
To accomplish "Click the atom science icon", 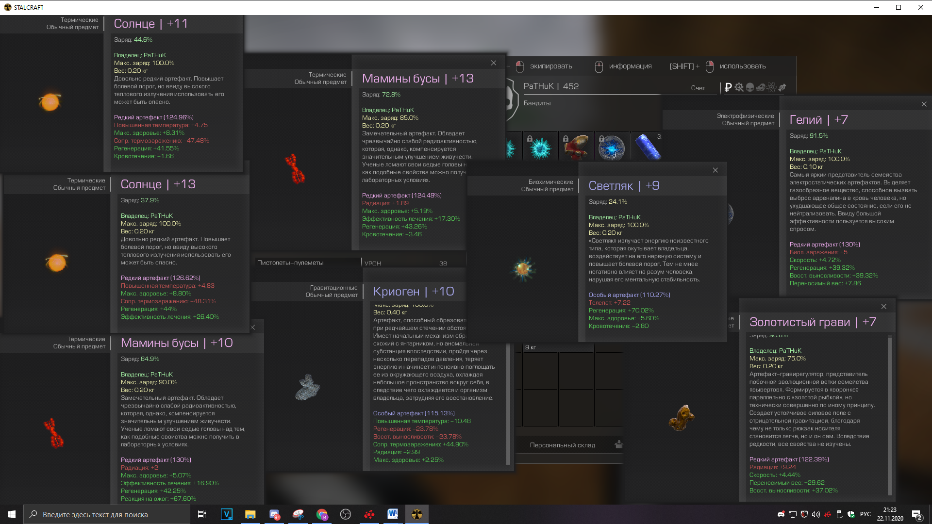I will point(771,87).
